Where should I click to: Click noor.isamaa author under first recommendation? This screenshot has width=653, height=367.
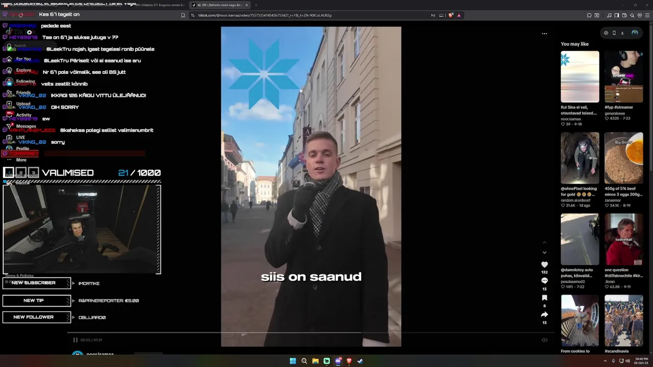click(x=571, y=119)
